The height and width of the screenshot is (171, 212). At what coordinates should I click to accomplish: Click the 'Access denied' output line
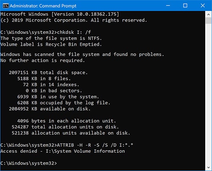[x=63, y=151]
